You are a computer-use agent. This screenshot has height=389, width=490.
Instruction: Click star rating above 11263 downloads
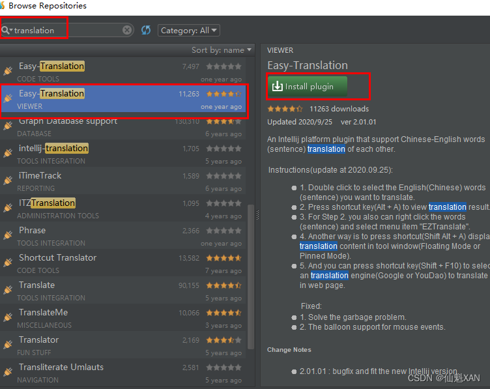pos(285,109)
